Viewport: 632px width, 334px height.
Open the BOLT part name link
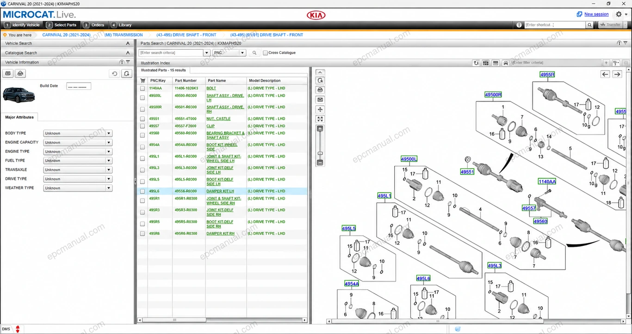pos(211,88)
